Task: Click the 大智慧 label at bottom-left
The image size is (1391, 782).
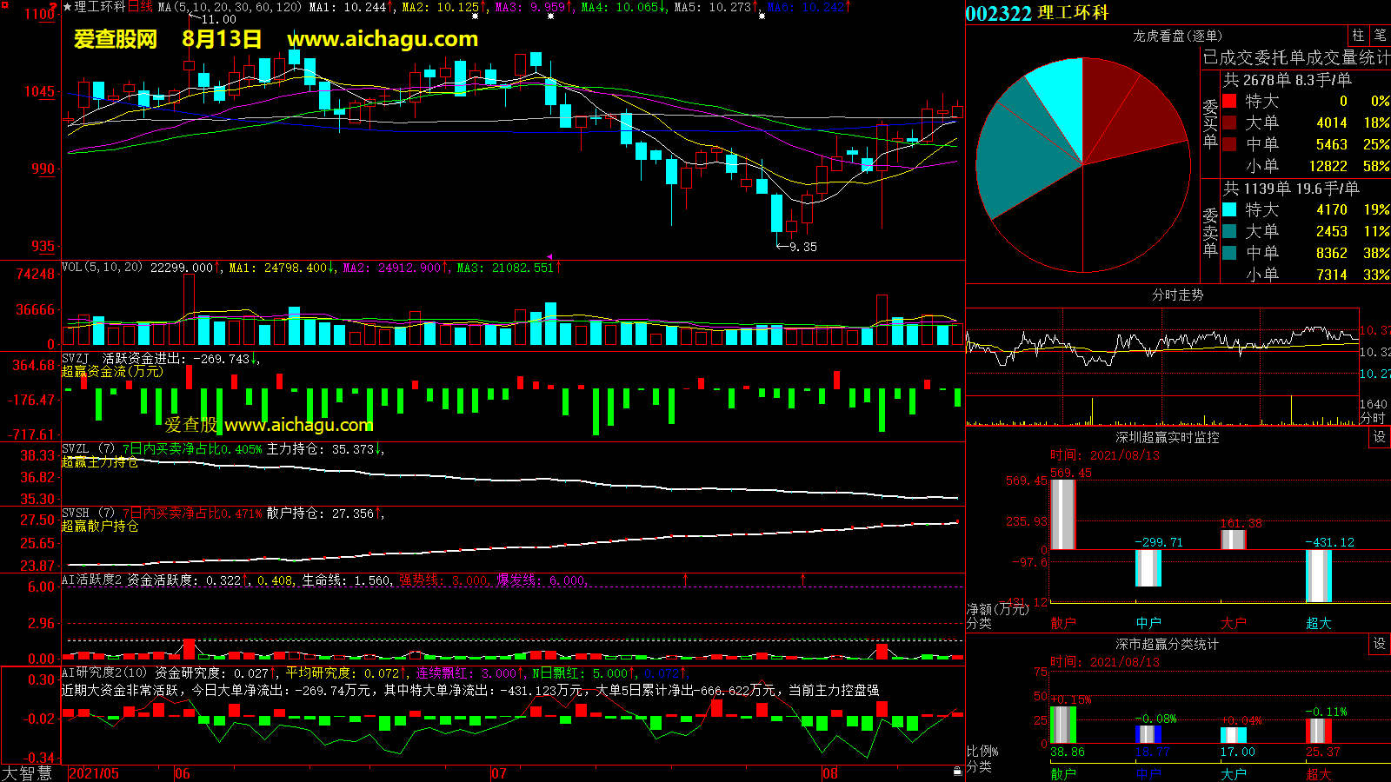Action: [27, 772]
